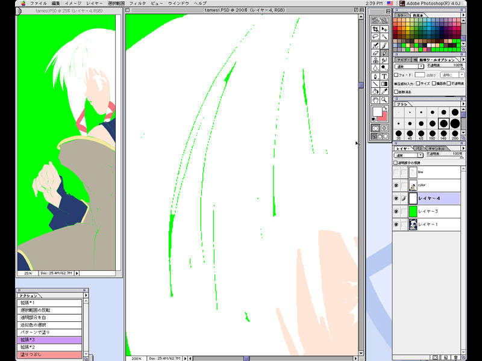Enable the 自動消去 (Auto Erase) checkbox
The height and width of the screenshot is (361, 482).
396,92
